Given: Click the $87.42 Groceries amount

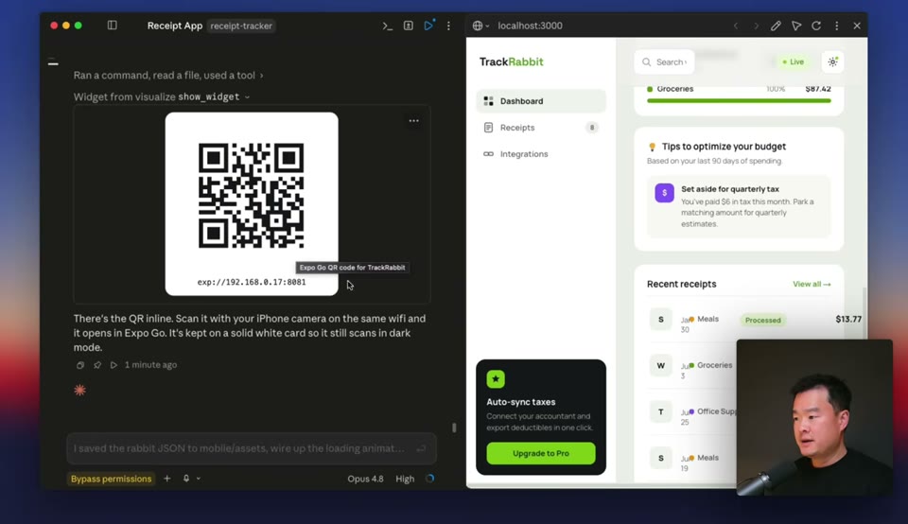Looking at the screenshot, I should (817, 89).
